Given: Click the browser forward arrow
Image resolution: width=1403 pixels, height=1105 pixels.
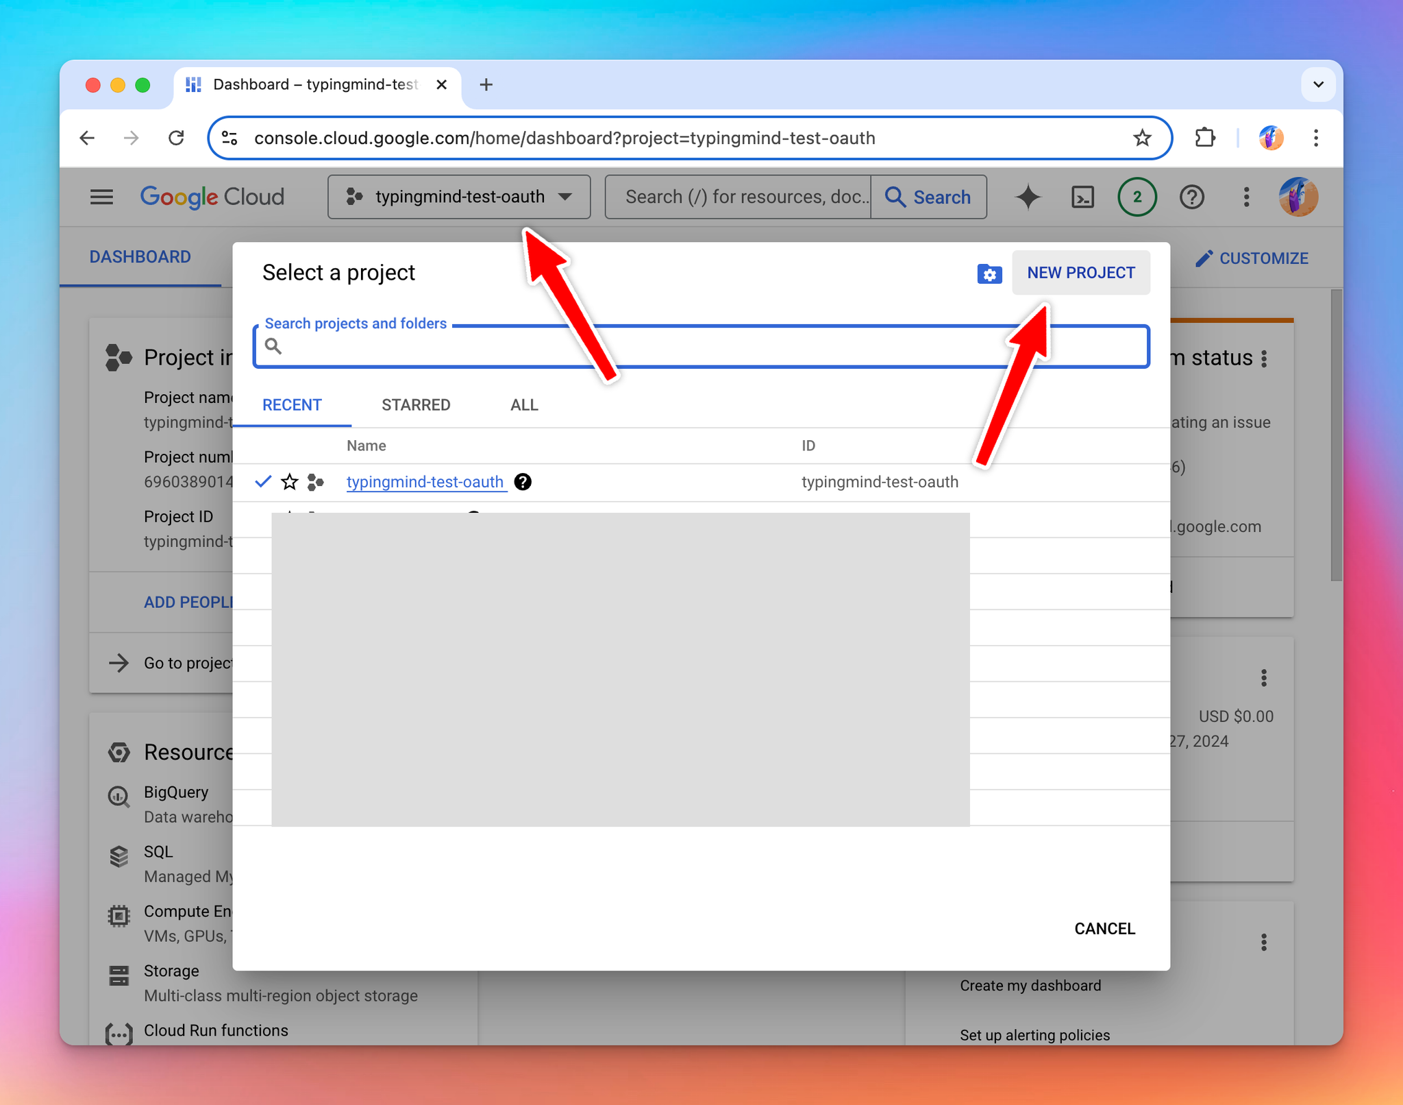Looking at the screenshot, I should (x=131, y=138).
